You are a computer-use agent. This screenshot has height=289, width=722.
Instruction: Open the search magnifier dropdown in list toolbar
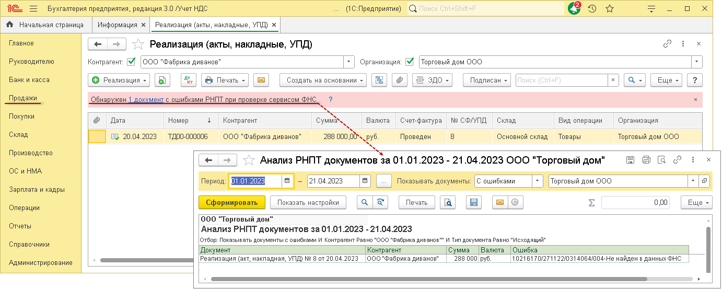(635, 80)
